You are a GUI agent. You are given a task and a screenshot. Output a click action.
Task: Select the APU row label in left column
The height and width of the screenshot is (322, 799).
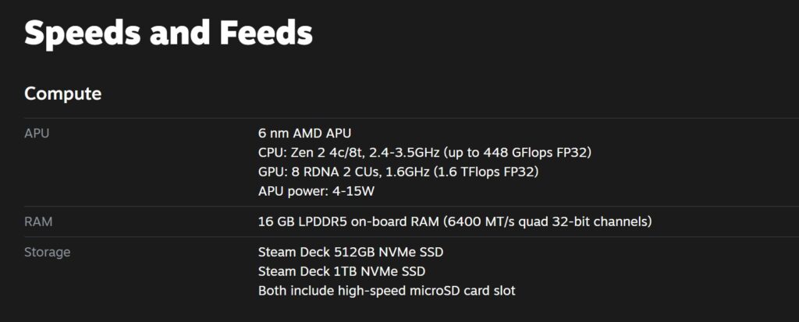click(x=37, y=133)
